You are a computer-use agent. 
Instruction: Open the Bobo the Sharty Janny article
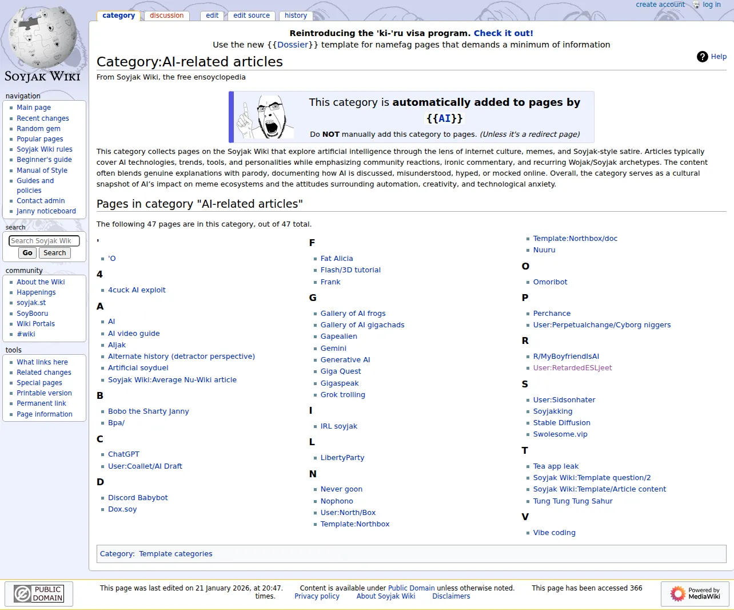click(149, 411)
